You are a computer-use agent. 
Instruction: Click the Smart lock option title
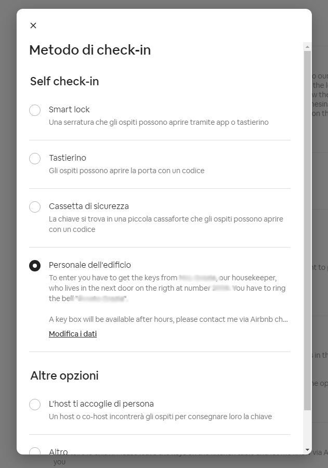[x=69, y=109]
